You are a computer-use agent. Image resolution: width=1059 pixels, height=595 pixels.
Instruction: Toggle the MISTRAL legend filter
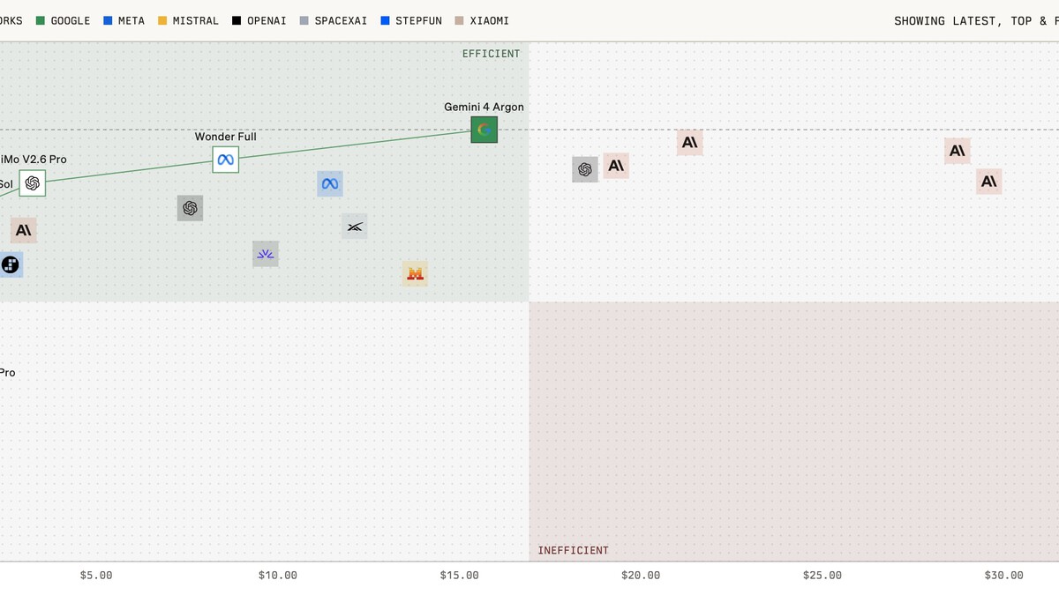pyautogui.click(x=189, y=20)
